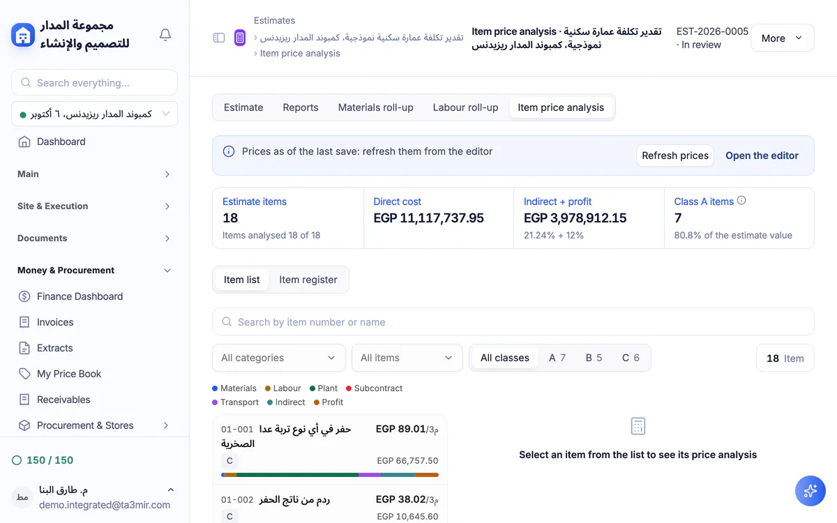Click the user avatar مط
Viewport: 837px width, 523px height.
[22, 497]
